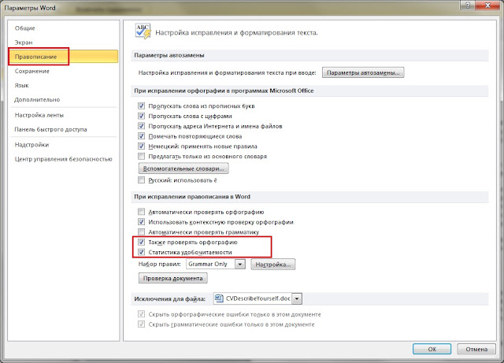Click the Параметры автозамены button
This screenshot has height=363, width=504.
click(x=363, y=72)
